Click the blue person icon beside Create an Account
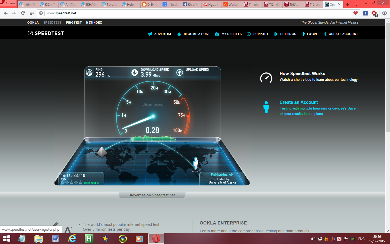The image size is (390, 244). 266,107
